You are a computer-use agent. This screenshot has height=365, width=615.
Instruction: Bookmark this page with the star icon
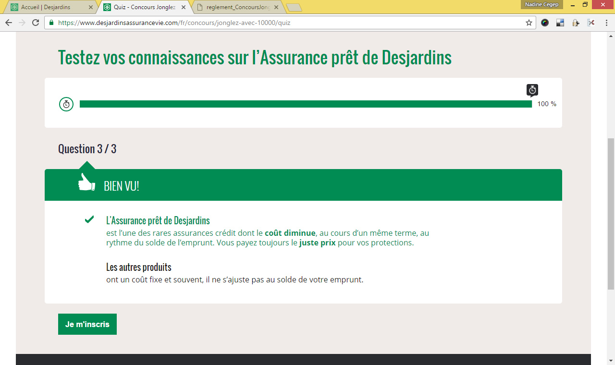tap(529, 23)
